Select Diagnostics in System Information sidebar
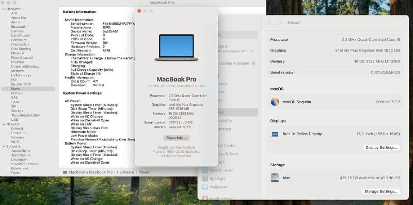The image size is (413, 205). point(20,44)
